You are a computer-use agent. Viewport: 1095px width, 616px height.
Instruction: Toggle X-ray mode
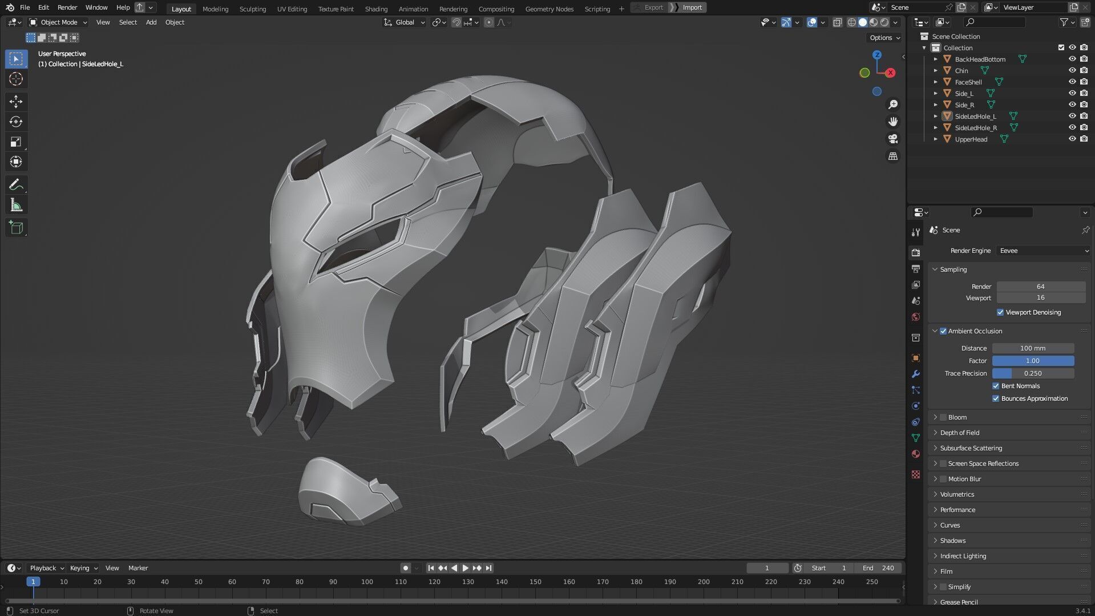point(838,22)
